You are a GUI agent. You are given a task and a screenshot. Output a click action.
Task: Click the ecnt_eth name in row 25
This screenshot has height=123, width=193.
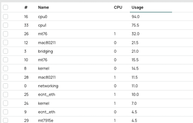point(47,94)
